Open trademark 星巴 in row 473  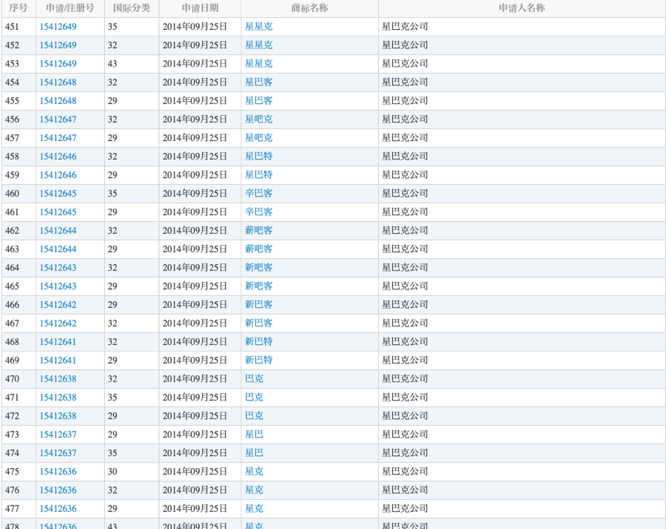click(x=254, y=434)
